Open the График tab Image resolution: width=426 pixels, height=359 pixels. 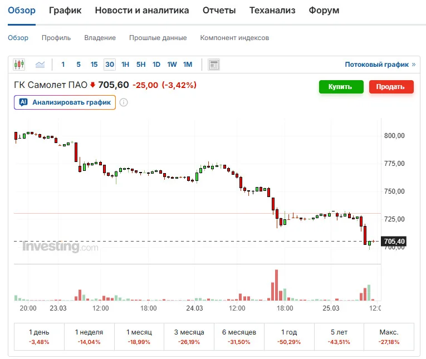pyautogui.click(x=65, y=11)
